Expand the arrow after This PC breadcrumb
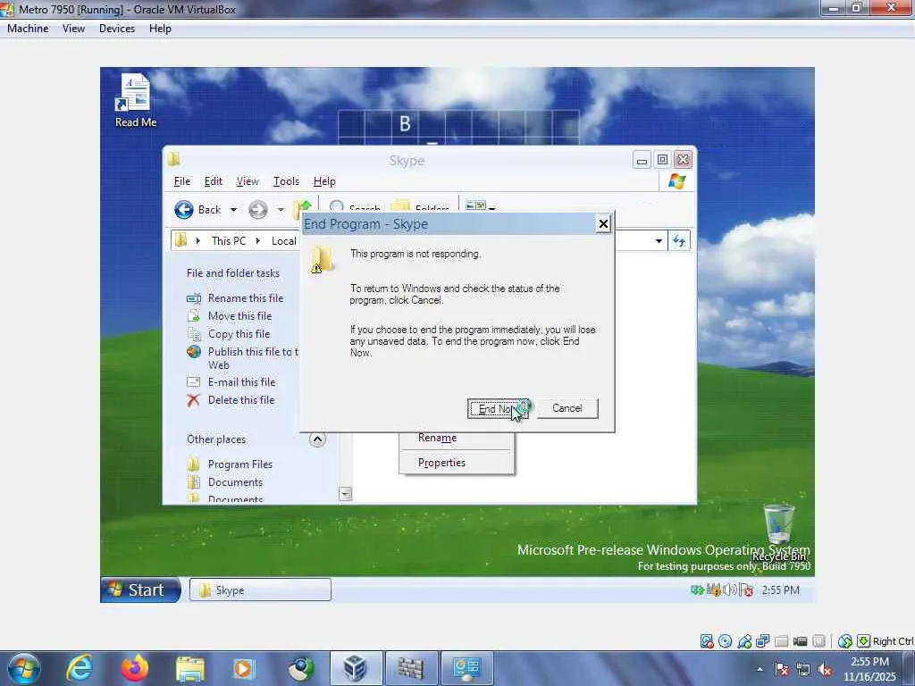This screenshot has width=915, height=686. 258,241
